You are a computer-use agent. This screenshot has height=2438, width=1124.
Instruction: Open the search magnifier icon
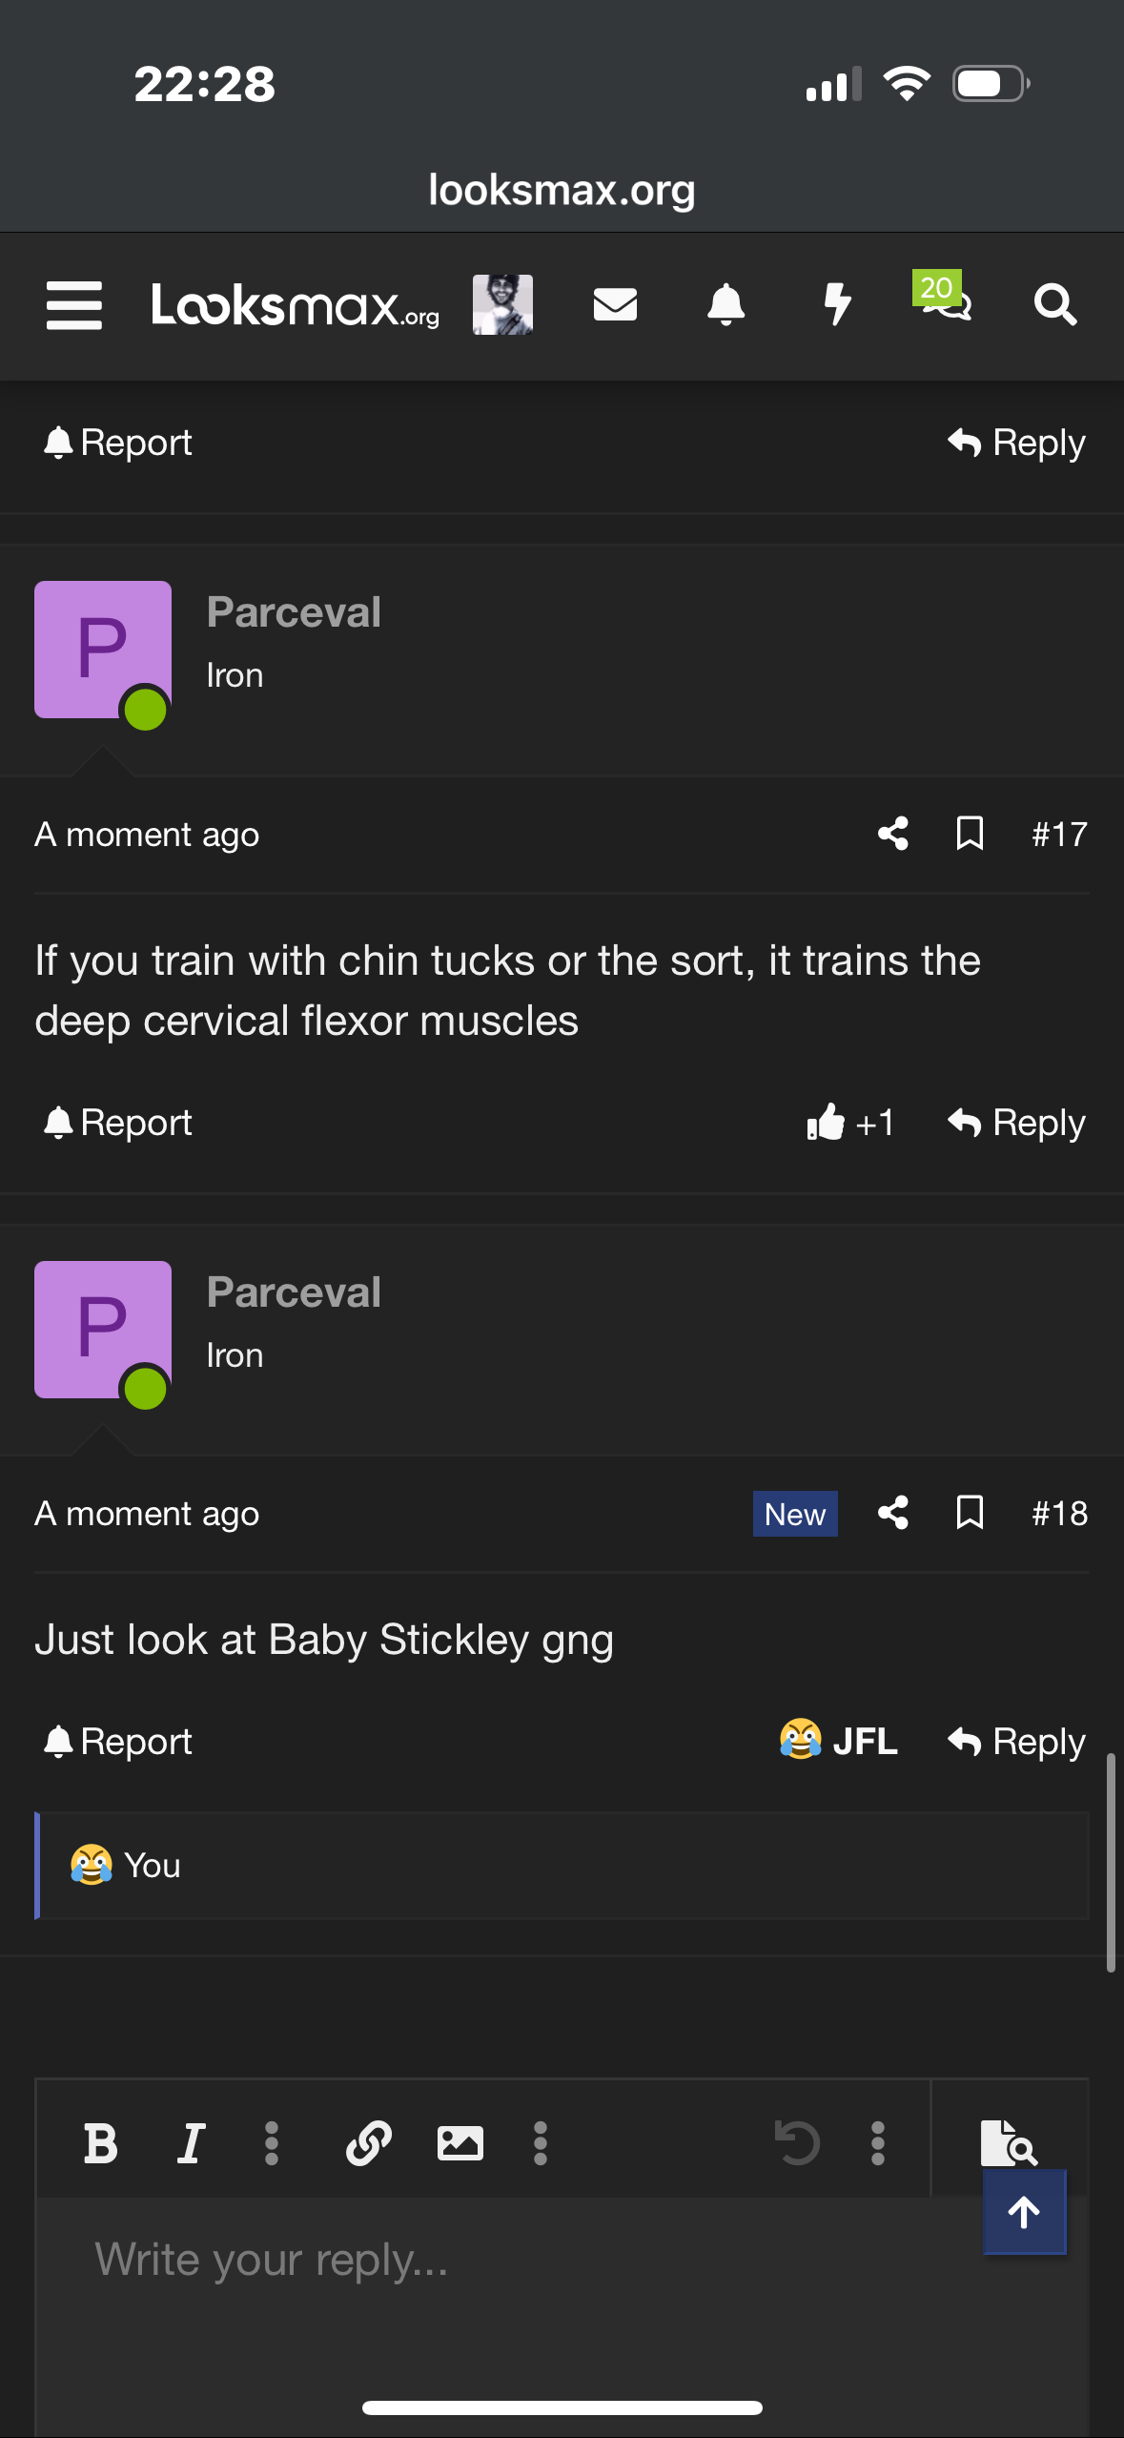1055,305
